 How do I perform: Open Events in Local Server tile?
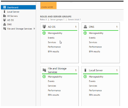click(x=92, y=81)
